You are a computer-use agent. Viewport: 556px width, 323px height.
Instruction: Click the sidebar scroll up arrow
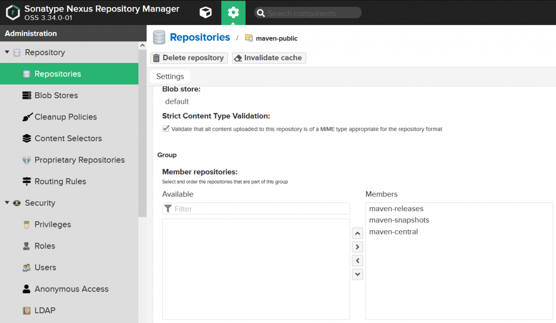pos(143,46)
